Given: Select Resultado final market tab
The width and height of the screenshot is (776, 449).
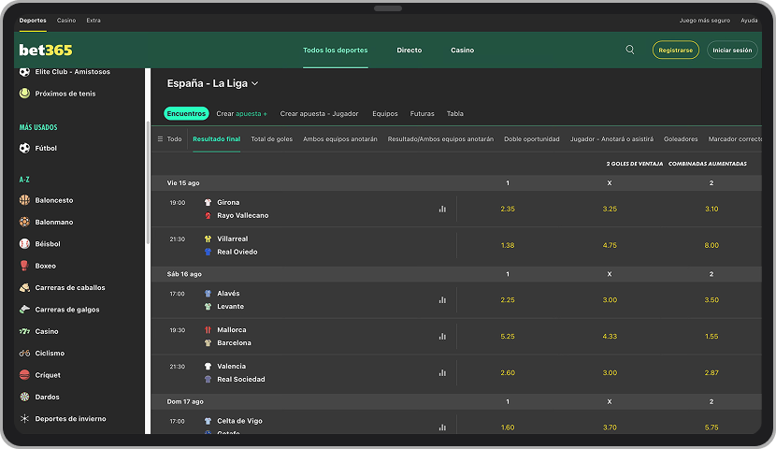Looking at the screenshot, I should click(216, 139).
